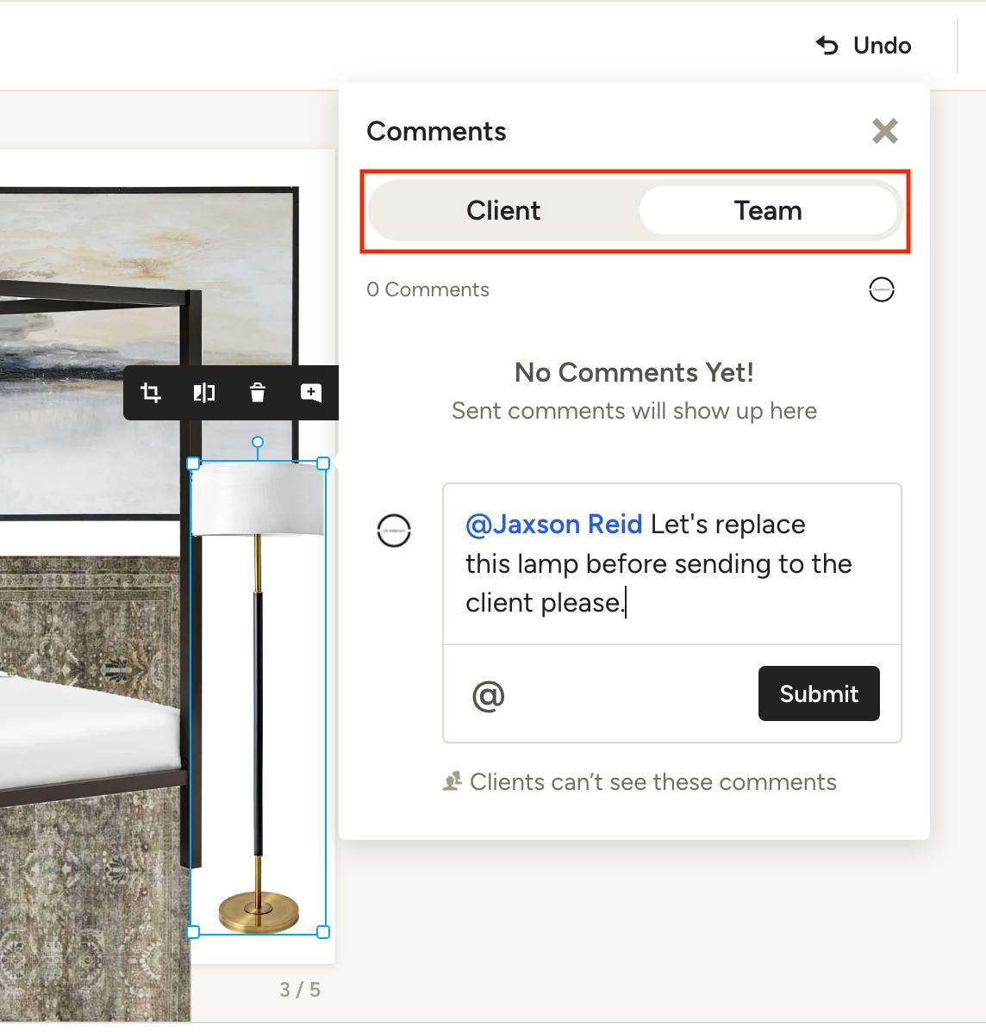Switch to the Team comments tab
Viewport: 986px width, 1032px height.
click(x=768, y=211)
